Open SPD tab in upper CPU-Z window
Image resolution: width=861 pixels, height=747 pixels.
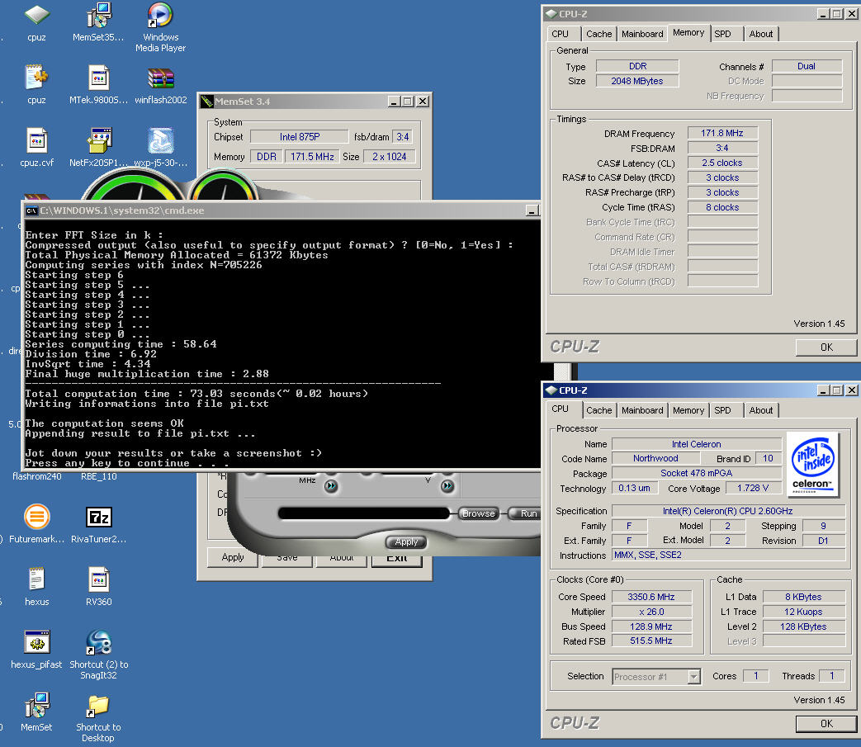pos(722,34)
